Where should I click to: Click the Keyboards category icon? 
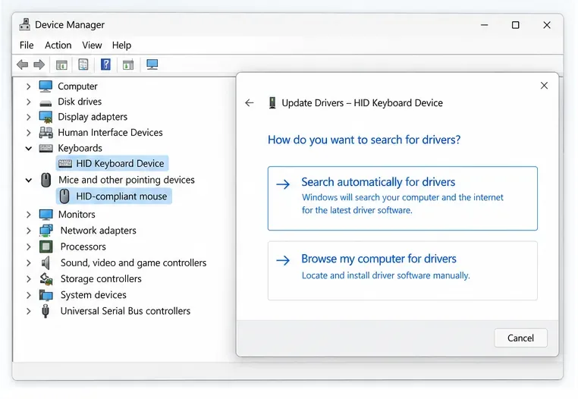46,148
